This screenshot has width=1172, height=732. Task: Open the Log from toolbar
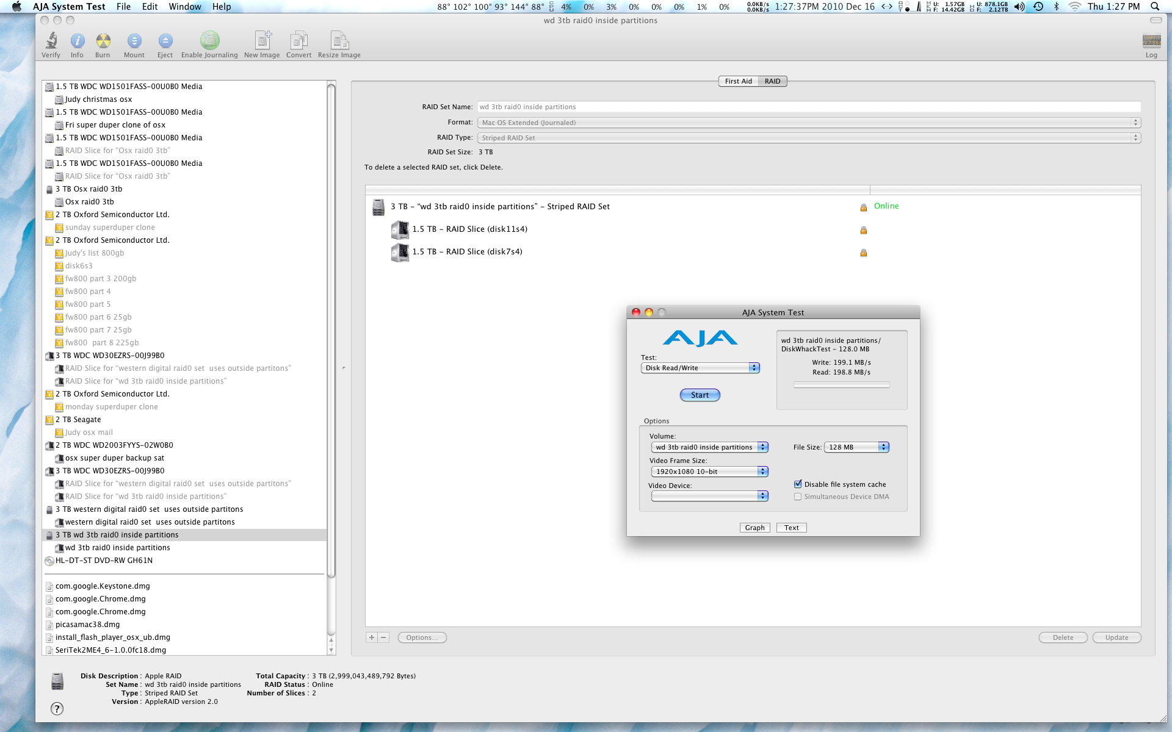point(1151,41)
